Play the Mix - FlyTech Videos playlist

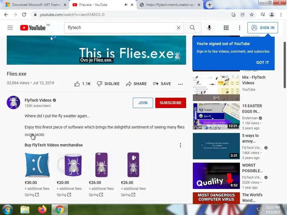pos(216,88)
